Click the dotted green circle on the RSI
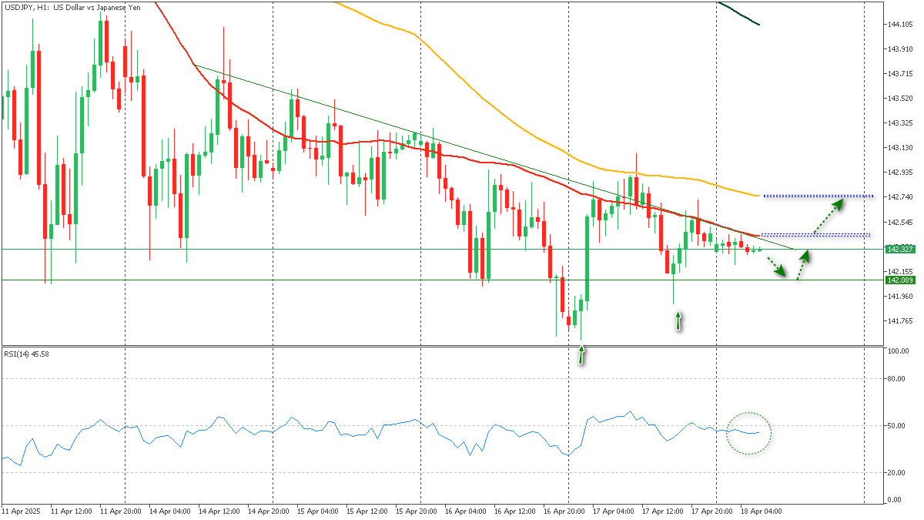 point(748,433)
